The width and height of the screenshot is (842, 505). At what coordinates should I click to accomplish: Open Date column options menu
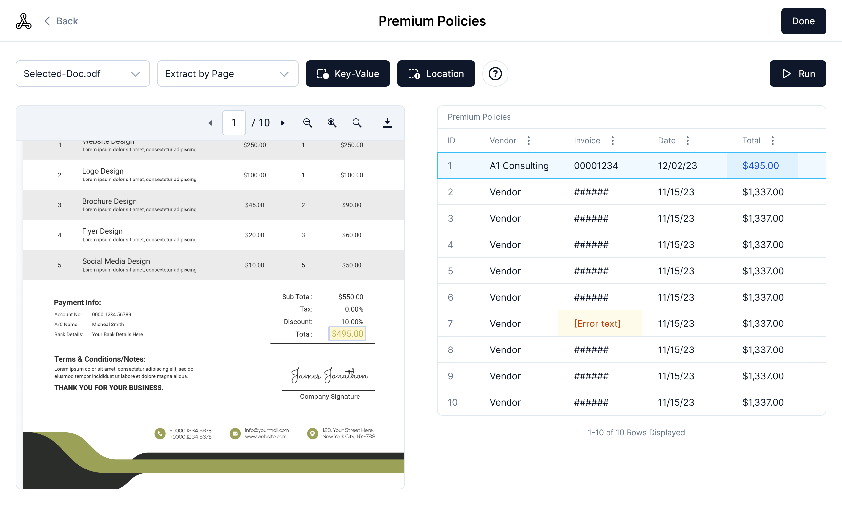coord(687,140)
